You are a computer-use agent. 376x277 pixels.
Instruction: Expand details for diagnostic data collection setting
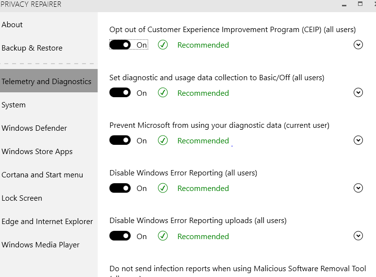(x=358, y=92)
